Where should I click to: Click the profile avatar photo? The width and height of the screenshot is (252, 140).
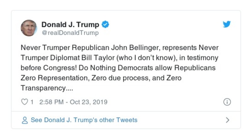(x=29, y=28)
